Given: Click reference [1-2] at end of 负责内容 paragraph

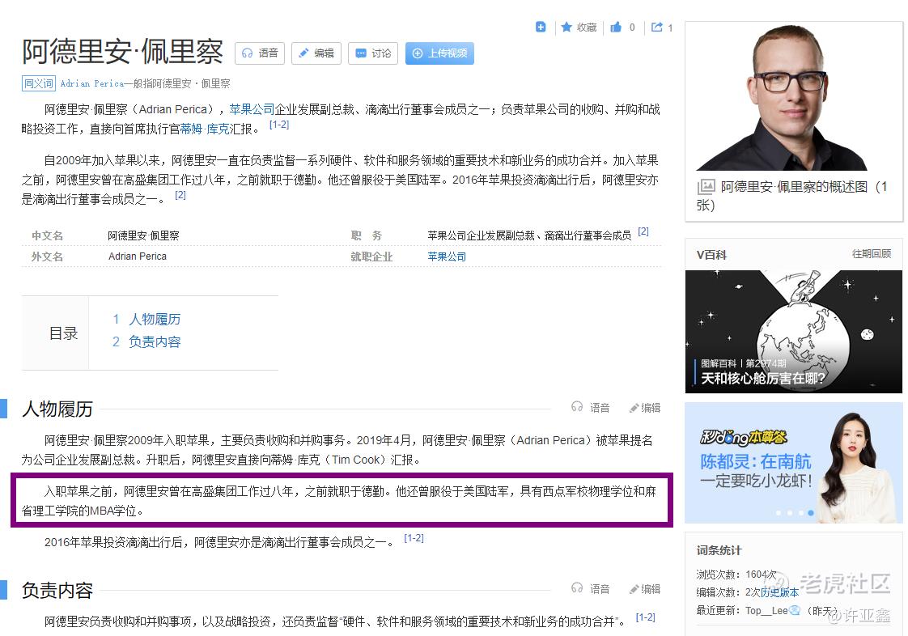Looking at the screenshot, I should 645,617.
